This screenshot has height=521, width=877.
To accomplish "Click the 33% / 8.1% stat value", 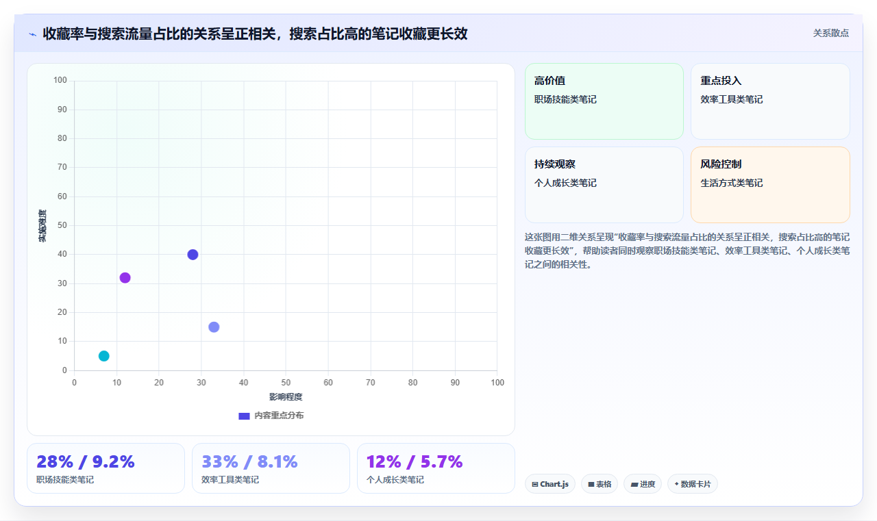I will (x=249, y=462).
